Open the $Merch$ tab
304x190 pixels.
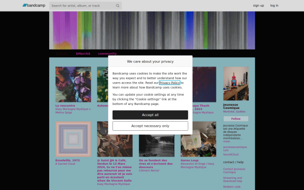click(x=83, y=54)
